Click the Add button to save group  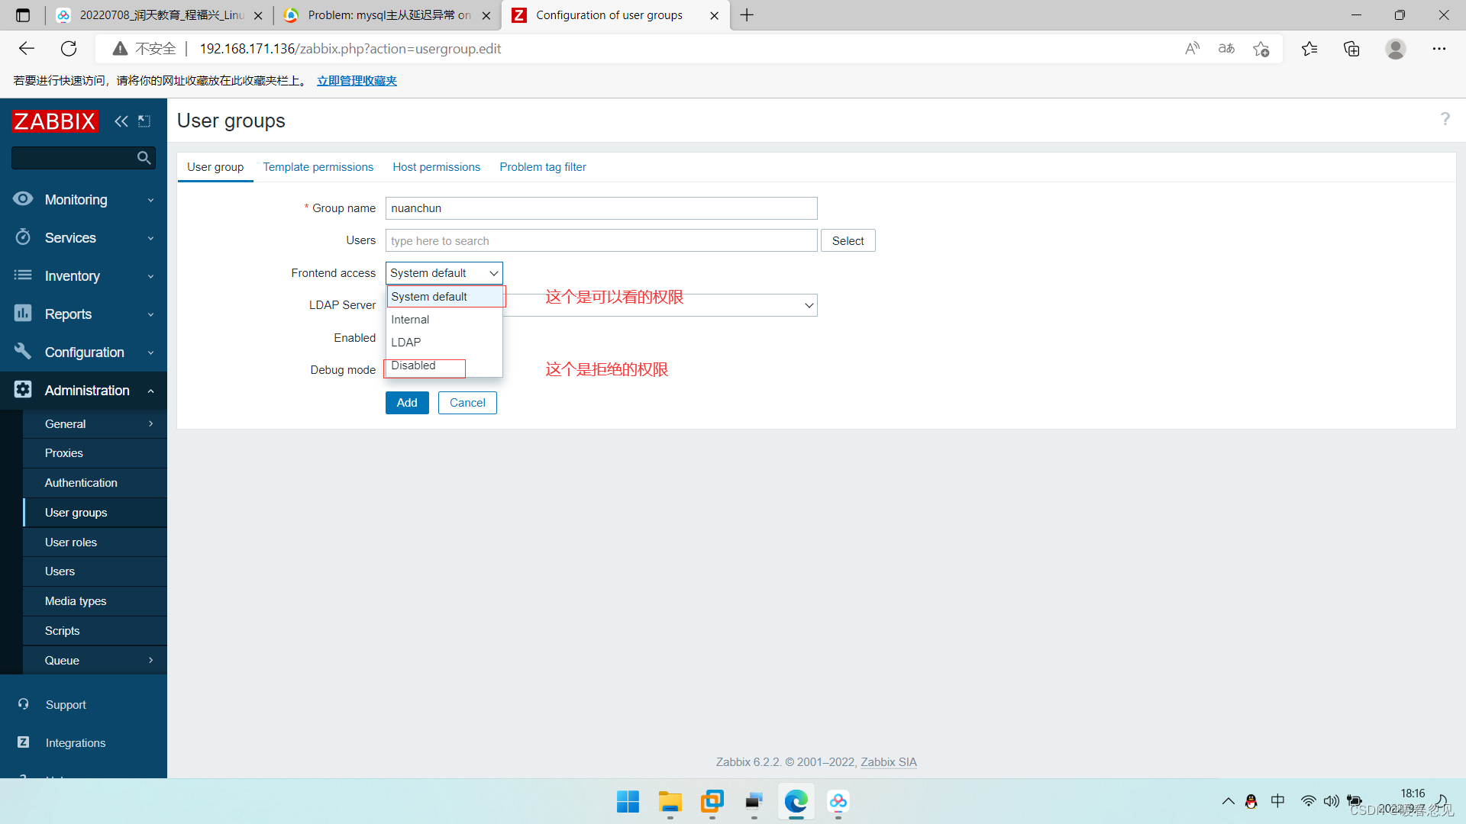pyautogui.click(x=407, y=402)
